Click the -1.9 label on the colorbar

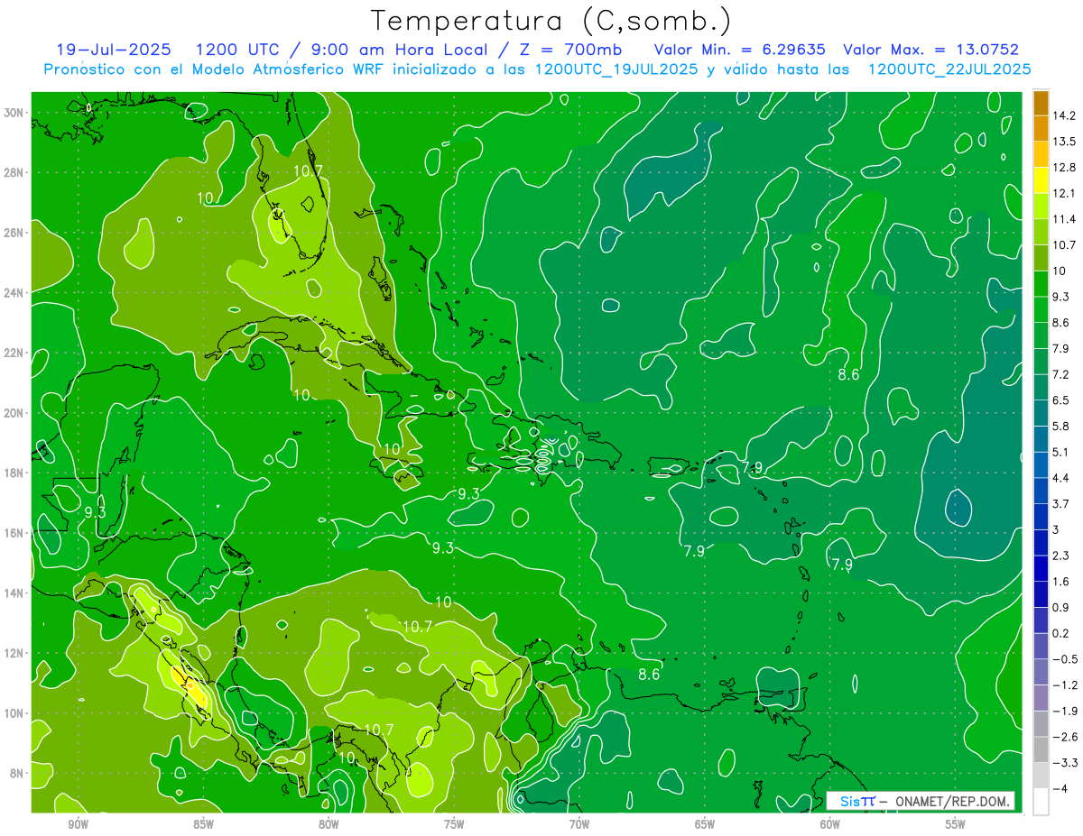(1064, 711)
